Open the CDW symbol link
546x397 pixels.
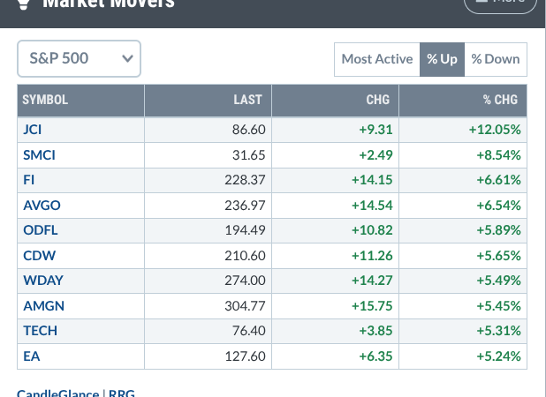point(39,256)
